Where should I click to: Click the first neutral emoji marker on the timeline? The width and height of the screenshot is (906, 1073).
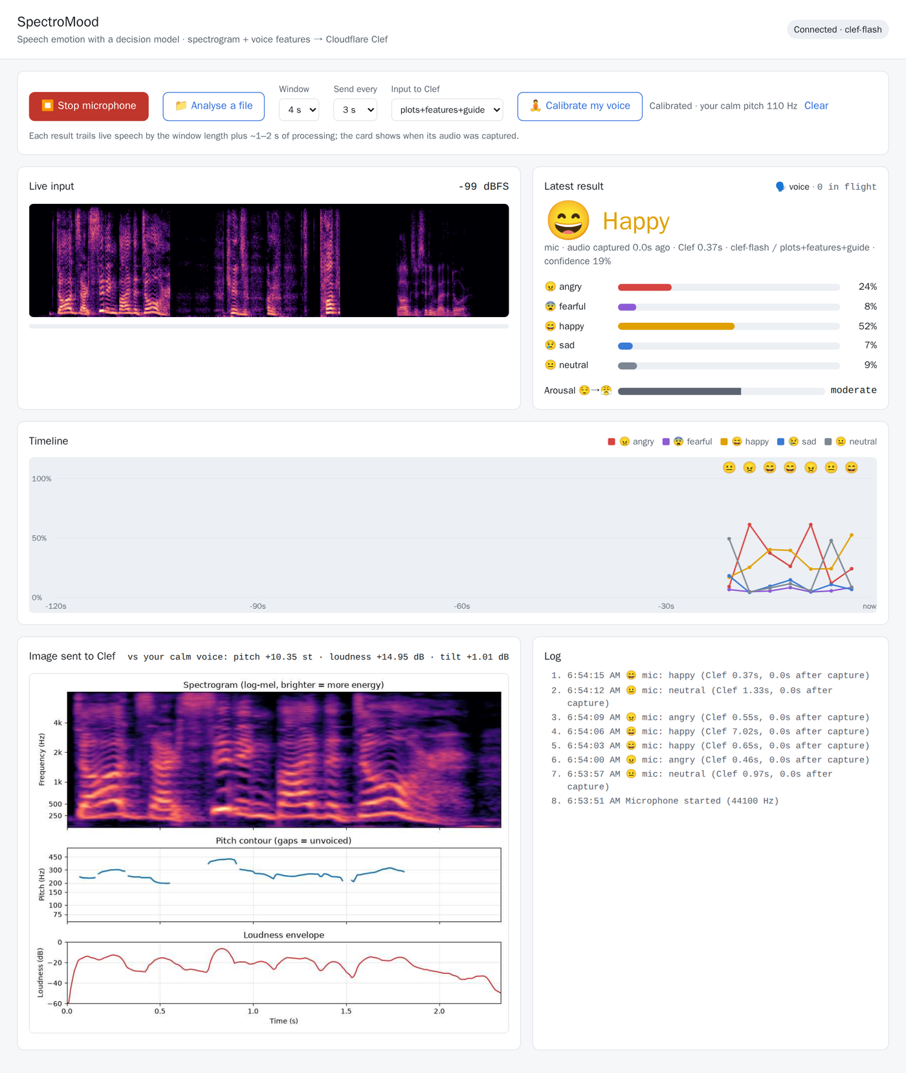coord(729,468)
